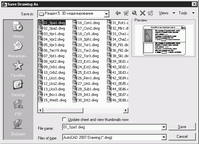199x144 pixels.
Task: Create a new folder icon
Action: tap(150, 13)
